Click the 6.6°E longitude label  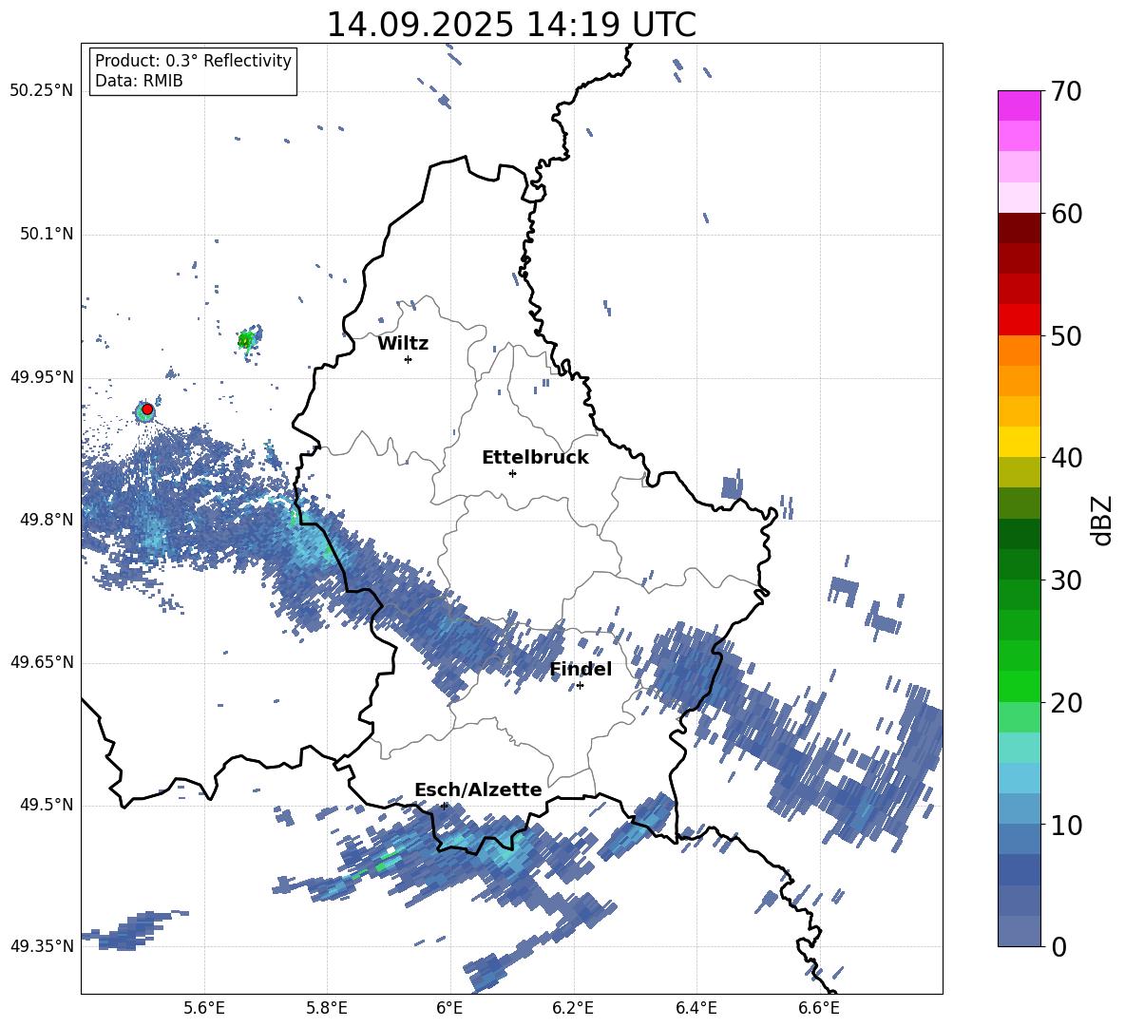[819, 1008]
